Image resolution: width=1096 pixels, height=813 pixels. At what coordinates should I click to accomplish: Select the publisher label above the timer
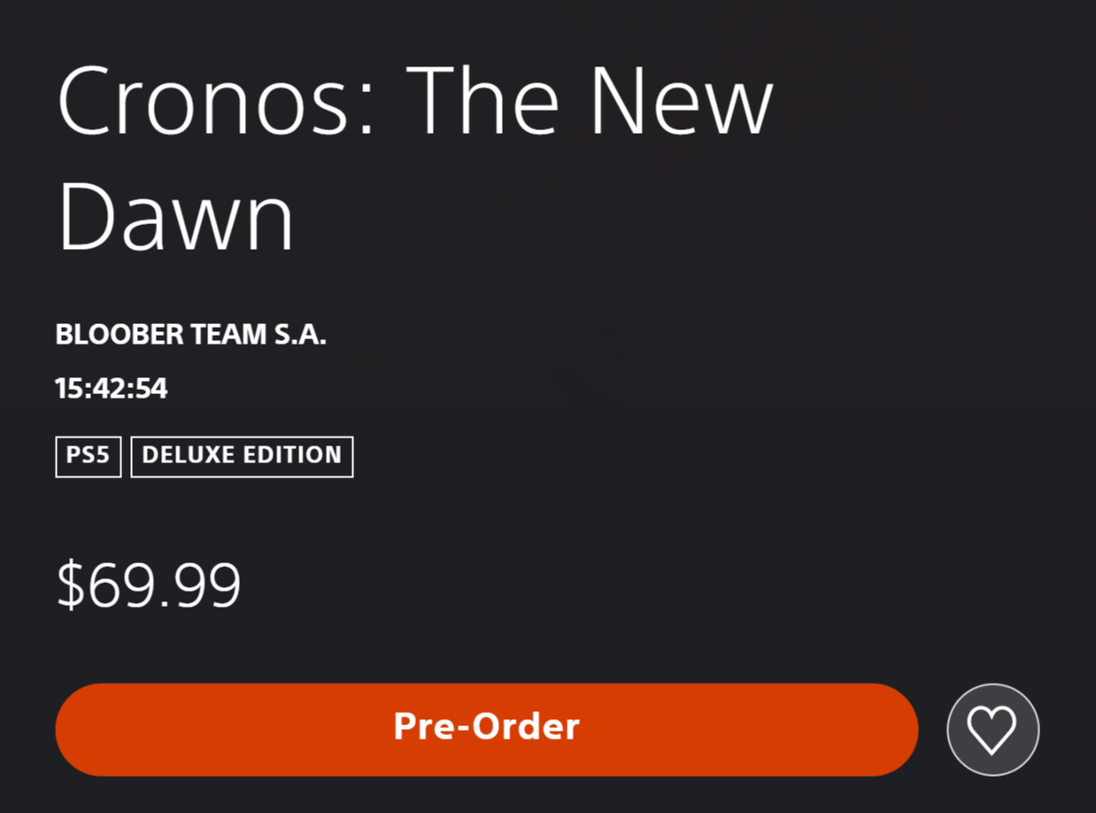point(191,335)
